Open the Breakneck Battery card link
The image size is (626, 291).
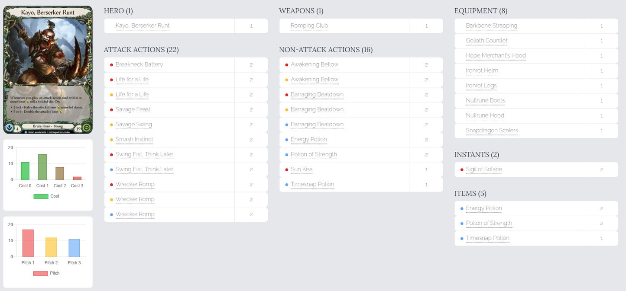pos(139,64)
